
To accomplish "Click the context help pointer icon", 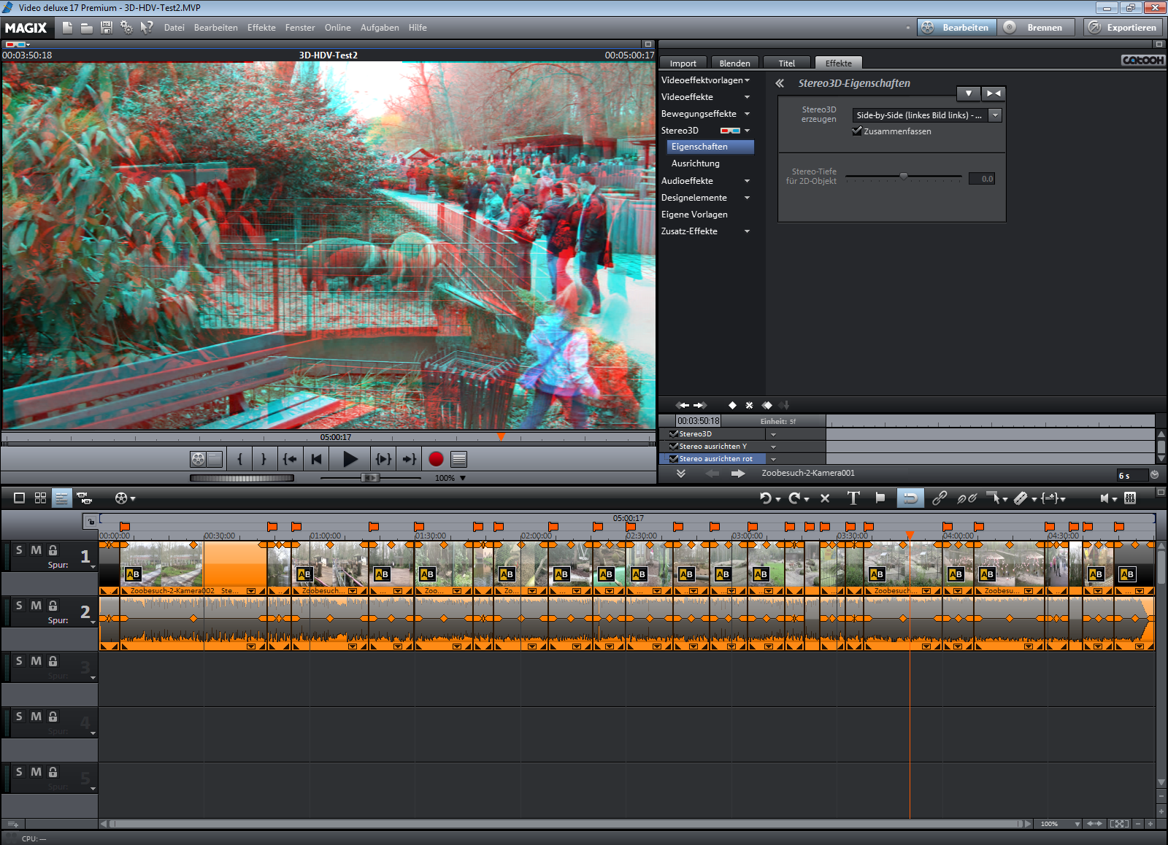I will pyautogui.click(x=147, y=28).
